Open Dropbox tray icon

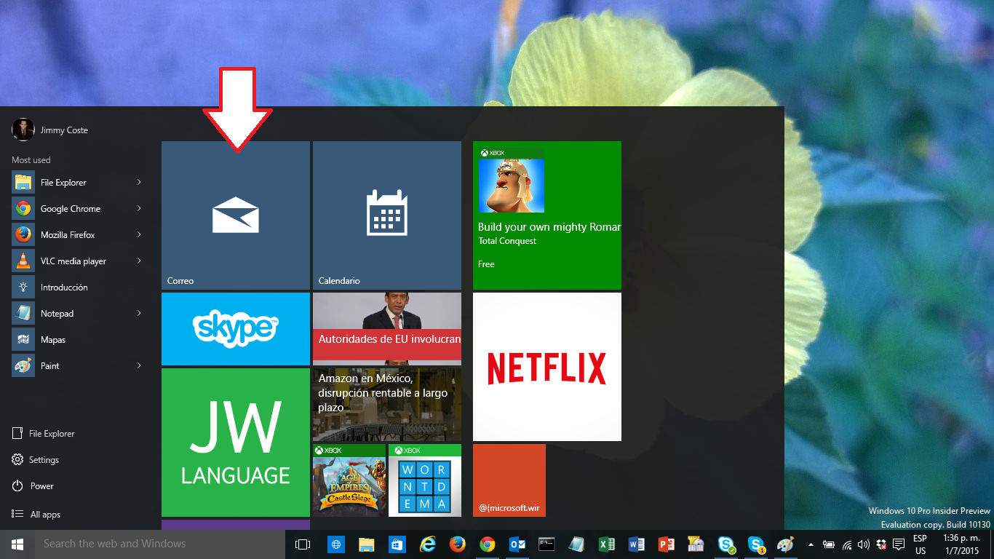[881, 544]
